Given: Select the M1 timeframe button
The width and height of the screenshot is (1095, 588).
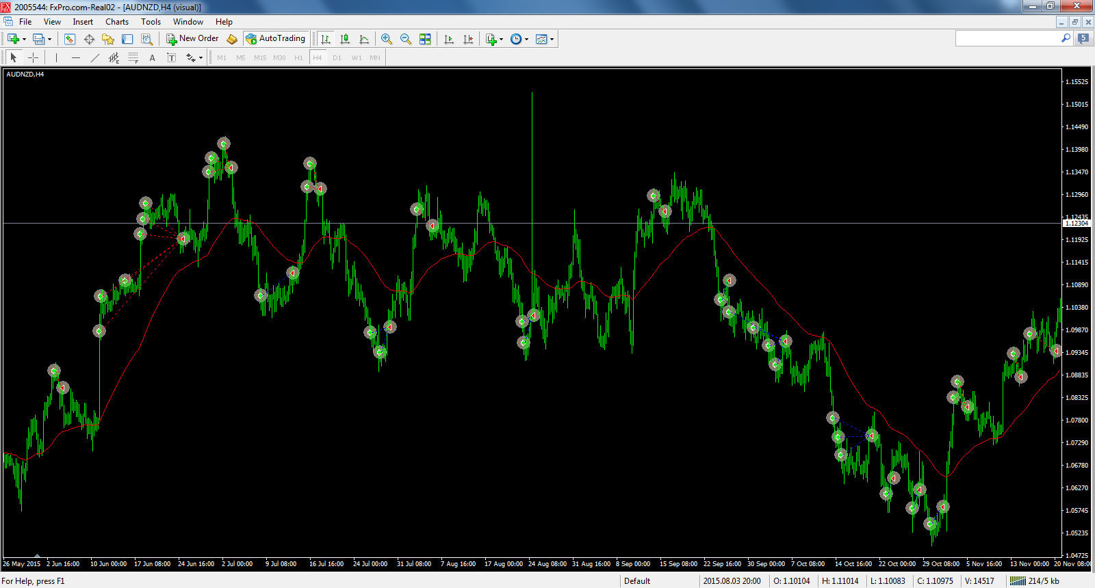Looking at the screenshot, I should point(221,57).
